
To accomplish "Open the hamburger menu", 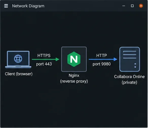I will click(6, 6).
